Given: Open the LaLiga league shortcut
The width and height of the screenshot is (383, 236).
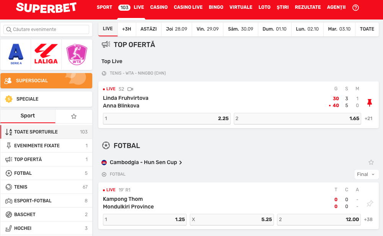Looking at the screenshot, I should [46, 54].
